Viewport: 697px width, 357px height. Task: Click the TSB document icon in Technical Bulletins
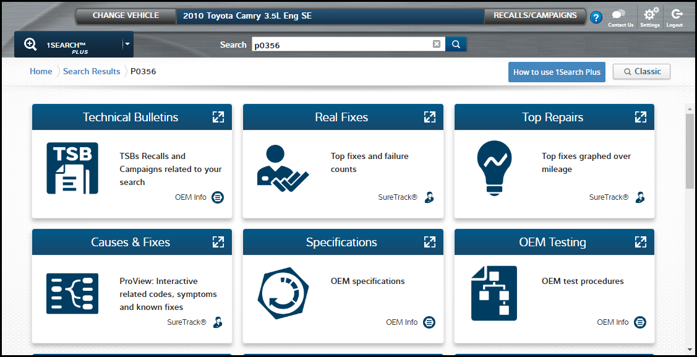tap(72, 168)
